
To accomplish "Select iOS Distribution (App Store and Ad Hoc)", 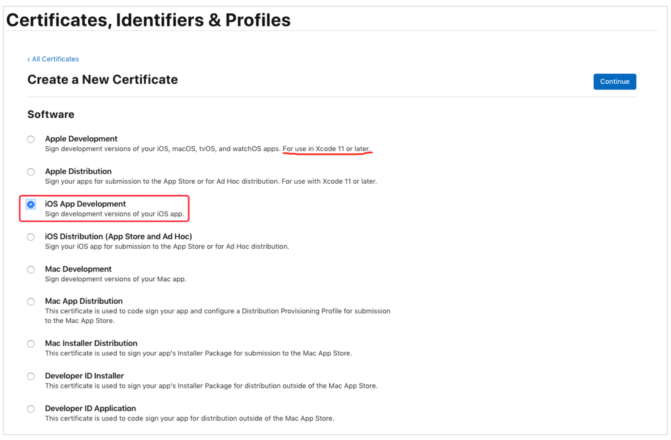I will pyautogui.click(x=31, y=237).
